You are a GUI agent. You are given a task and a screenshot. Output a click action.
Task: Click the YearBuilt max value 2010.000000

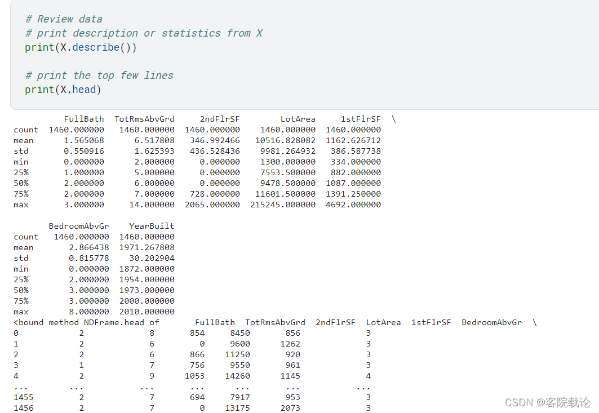147,312
